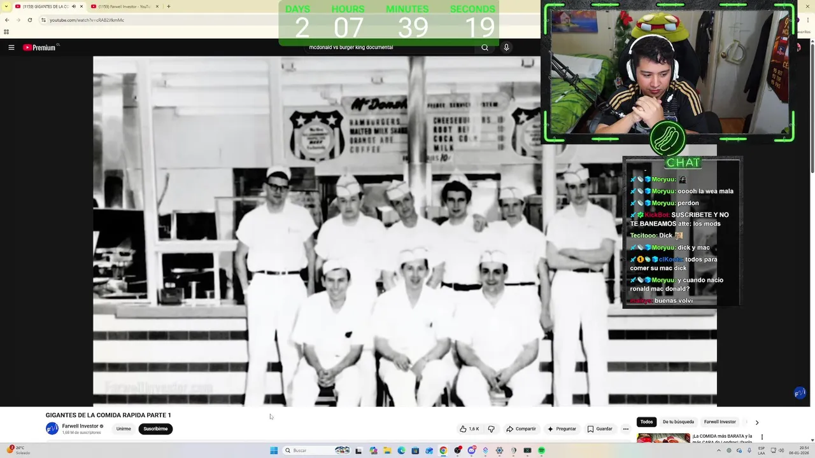The image size is (815, 458).
Task: Select the Farwell Investor filter chip
Action: [x=719, y=422]
